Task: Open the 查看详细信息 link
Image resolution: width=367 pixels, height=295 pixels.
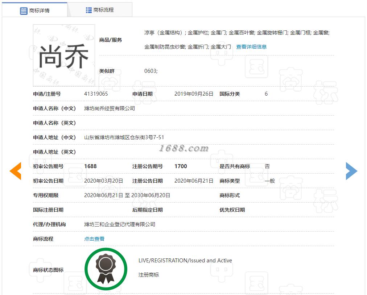Action: pos(251,47)
